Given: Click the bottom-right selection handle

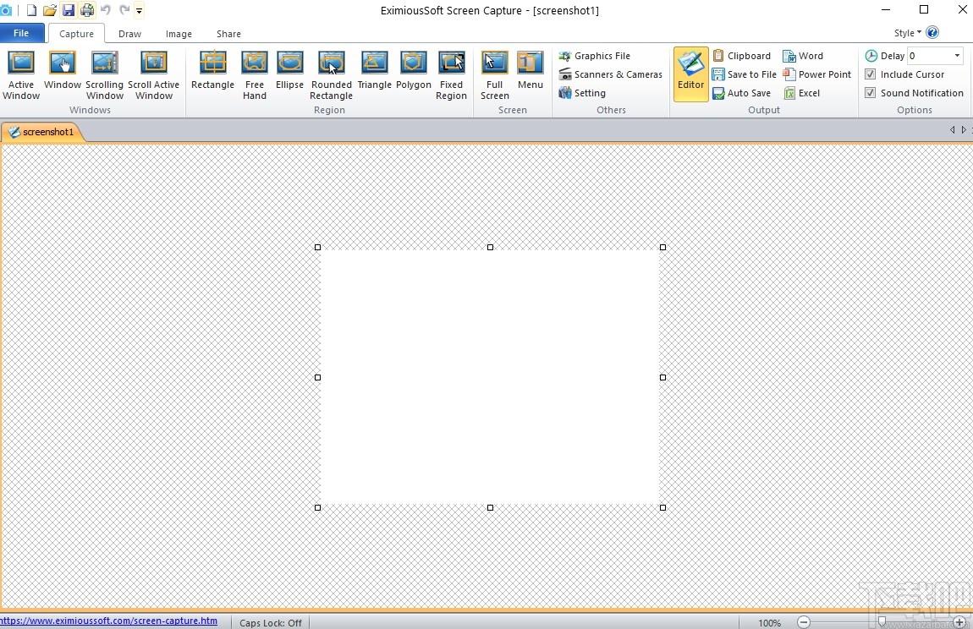Looking at the screenshot, I should [662, 507].
